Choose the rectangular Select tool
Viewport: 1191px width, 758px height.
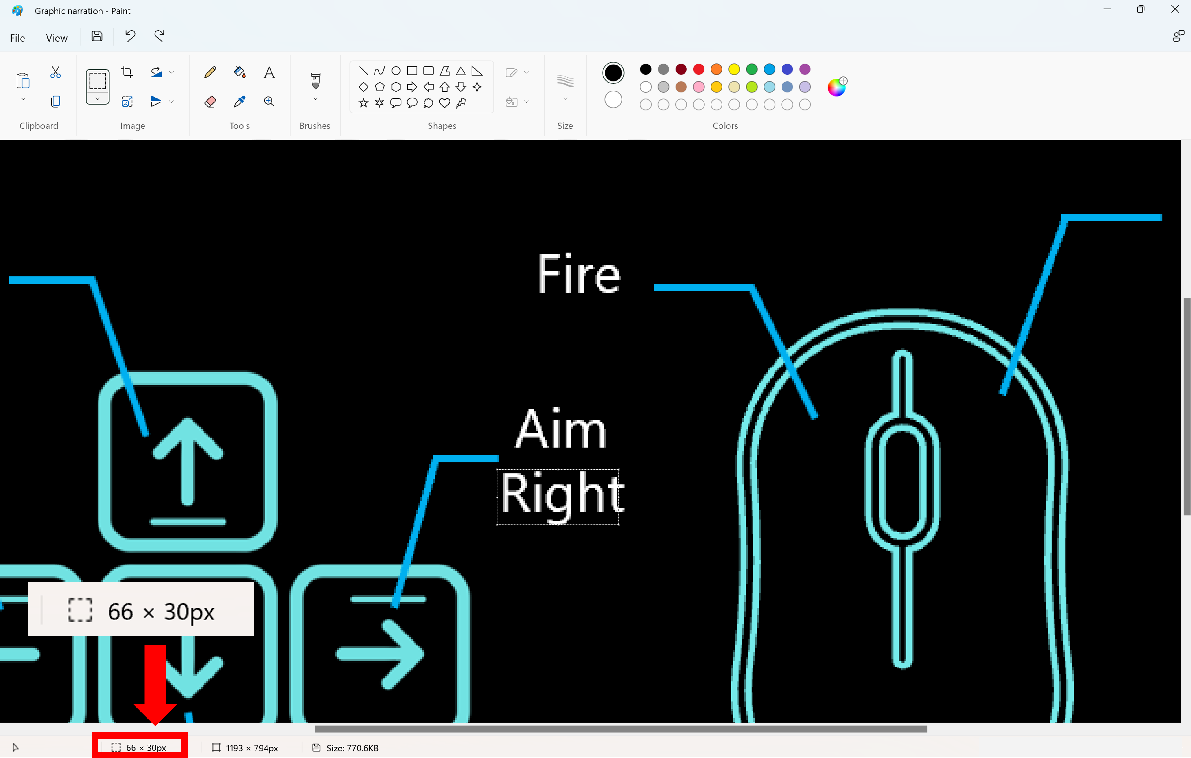pyautogui.click(x=97, y=80)
